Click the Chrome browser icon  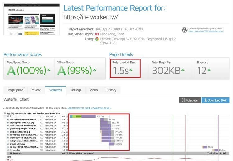point(97,39)
